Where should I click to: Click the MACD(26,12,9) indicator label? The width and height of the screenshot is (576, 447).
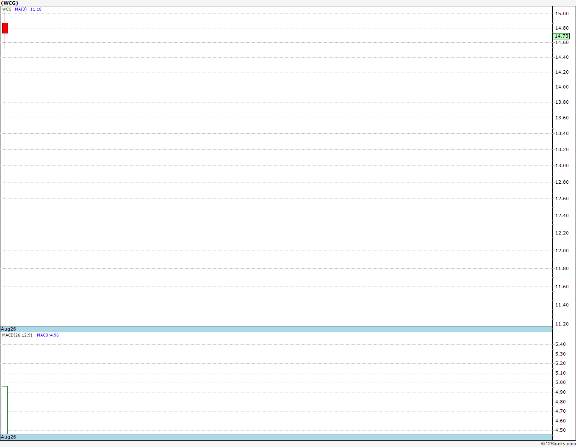(17, 335)
